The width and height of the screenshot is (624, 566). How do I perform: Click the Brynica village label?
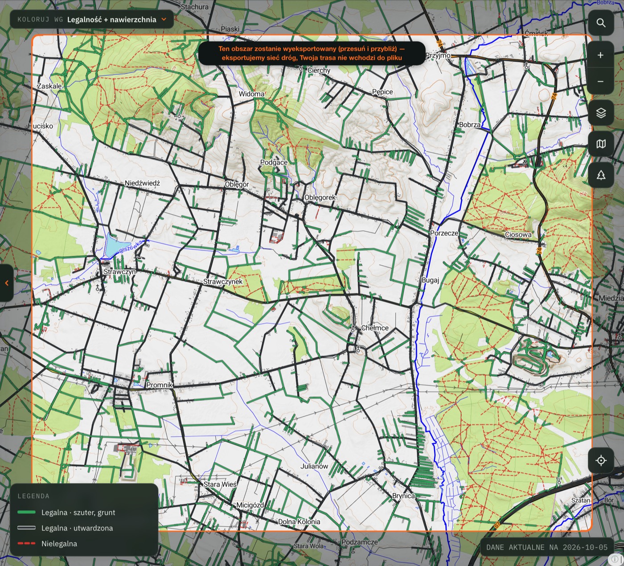tap(403, 496)
